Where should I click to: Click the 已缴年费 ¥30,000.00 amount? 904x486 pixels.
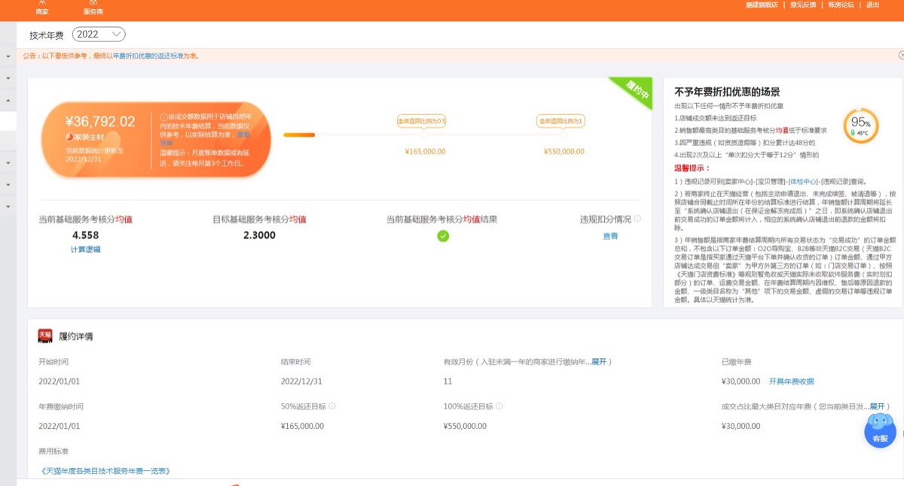tap(741, 381)
